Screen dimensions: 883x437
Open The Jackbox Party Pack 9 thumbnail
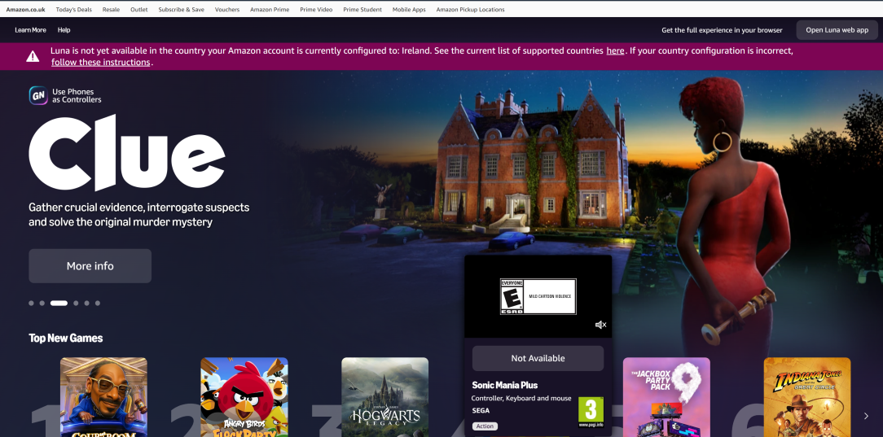[666, 397]
